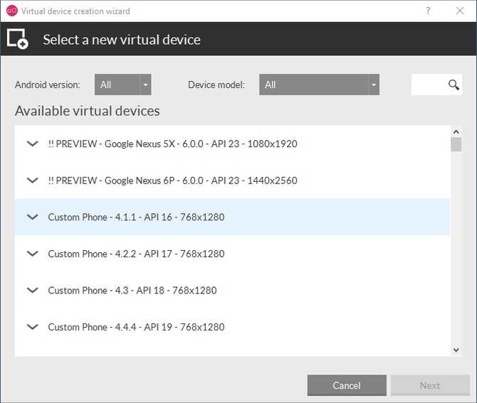Select Google Nexus 6P - 6.0.0 - API 23 device

pyautogui.click(x=232, y=181)
